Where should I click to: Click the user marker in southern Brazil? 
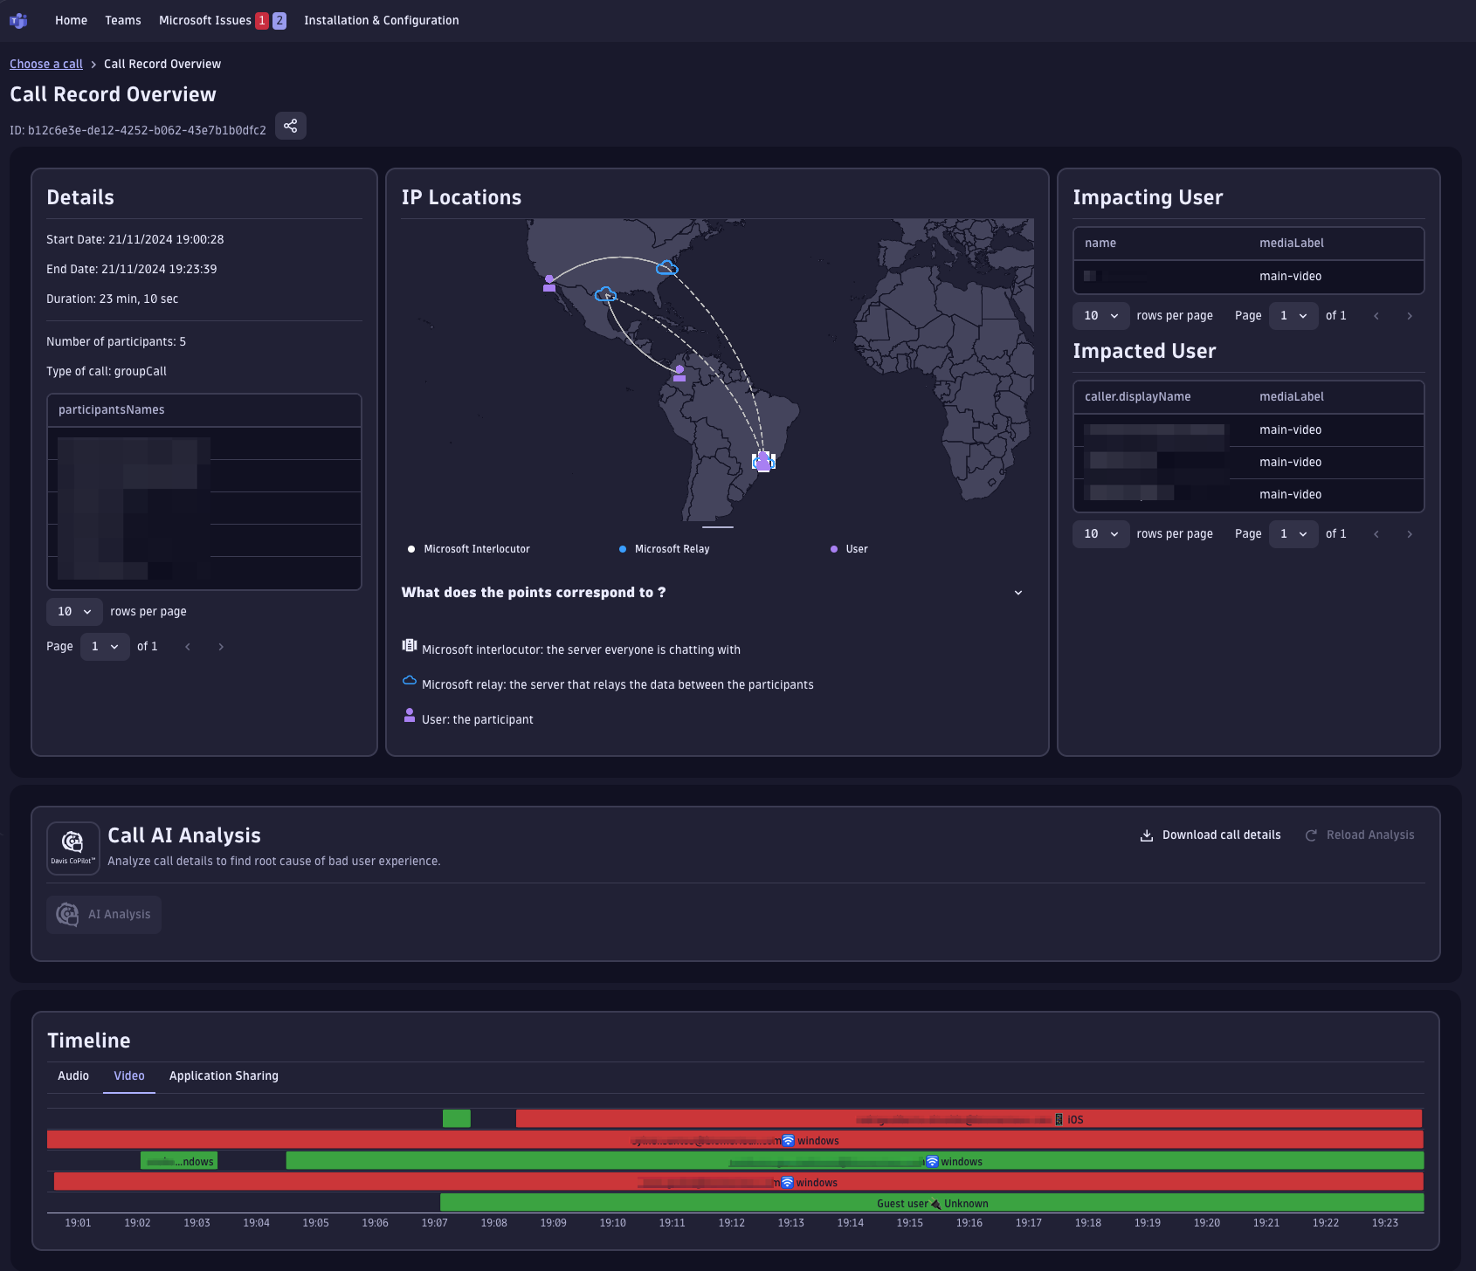tap(763, 462)
